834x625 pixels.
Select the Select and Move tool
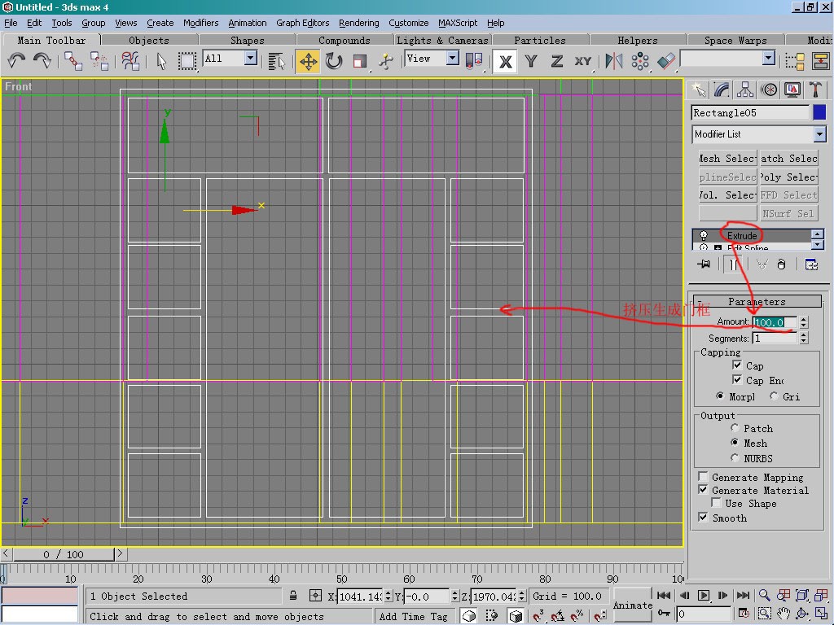coord(308,61)
